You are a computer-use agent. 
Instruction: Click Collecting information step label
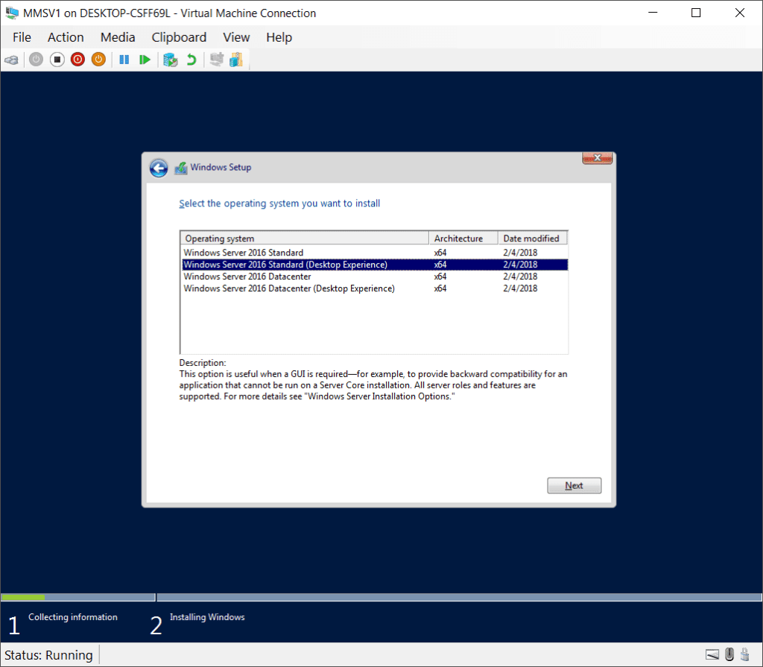pyautogui.click(x=73, y=617)
